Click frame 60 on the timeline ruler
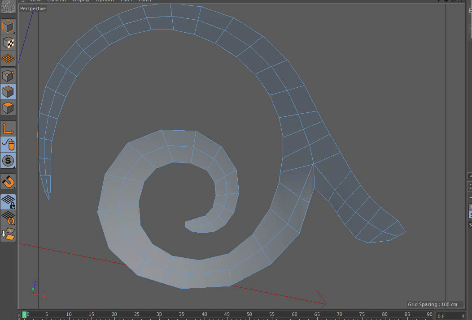This screenshot has height=320, width=472. pyautogui.click(x=294, y=314)
